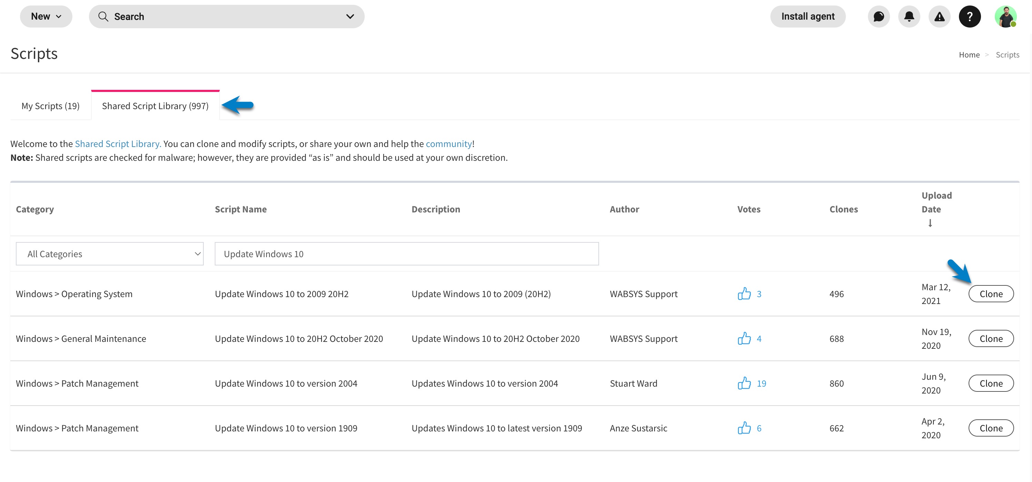
Task: Click 'Windows > Operating System' category cell
Action: (74, 294)
